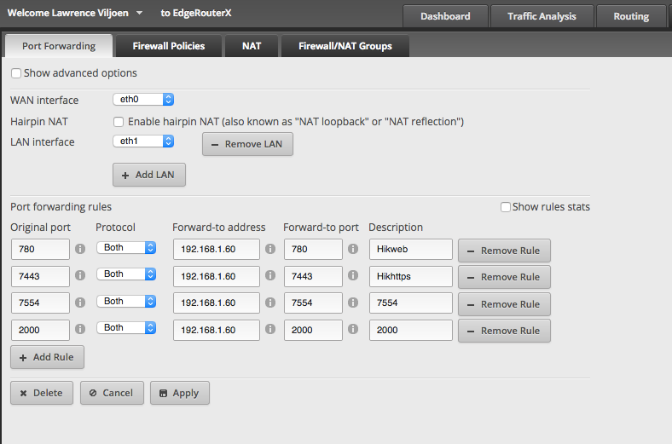Open the WAN interface eth0 dropdown

143,100
